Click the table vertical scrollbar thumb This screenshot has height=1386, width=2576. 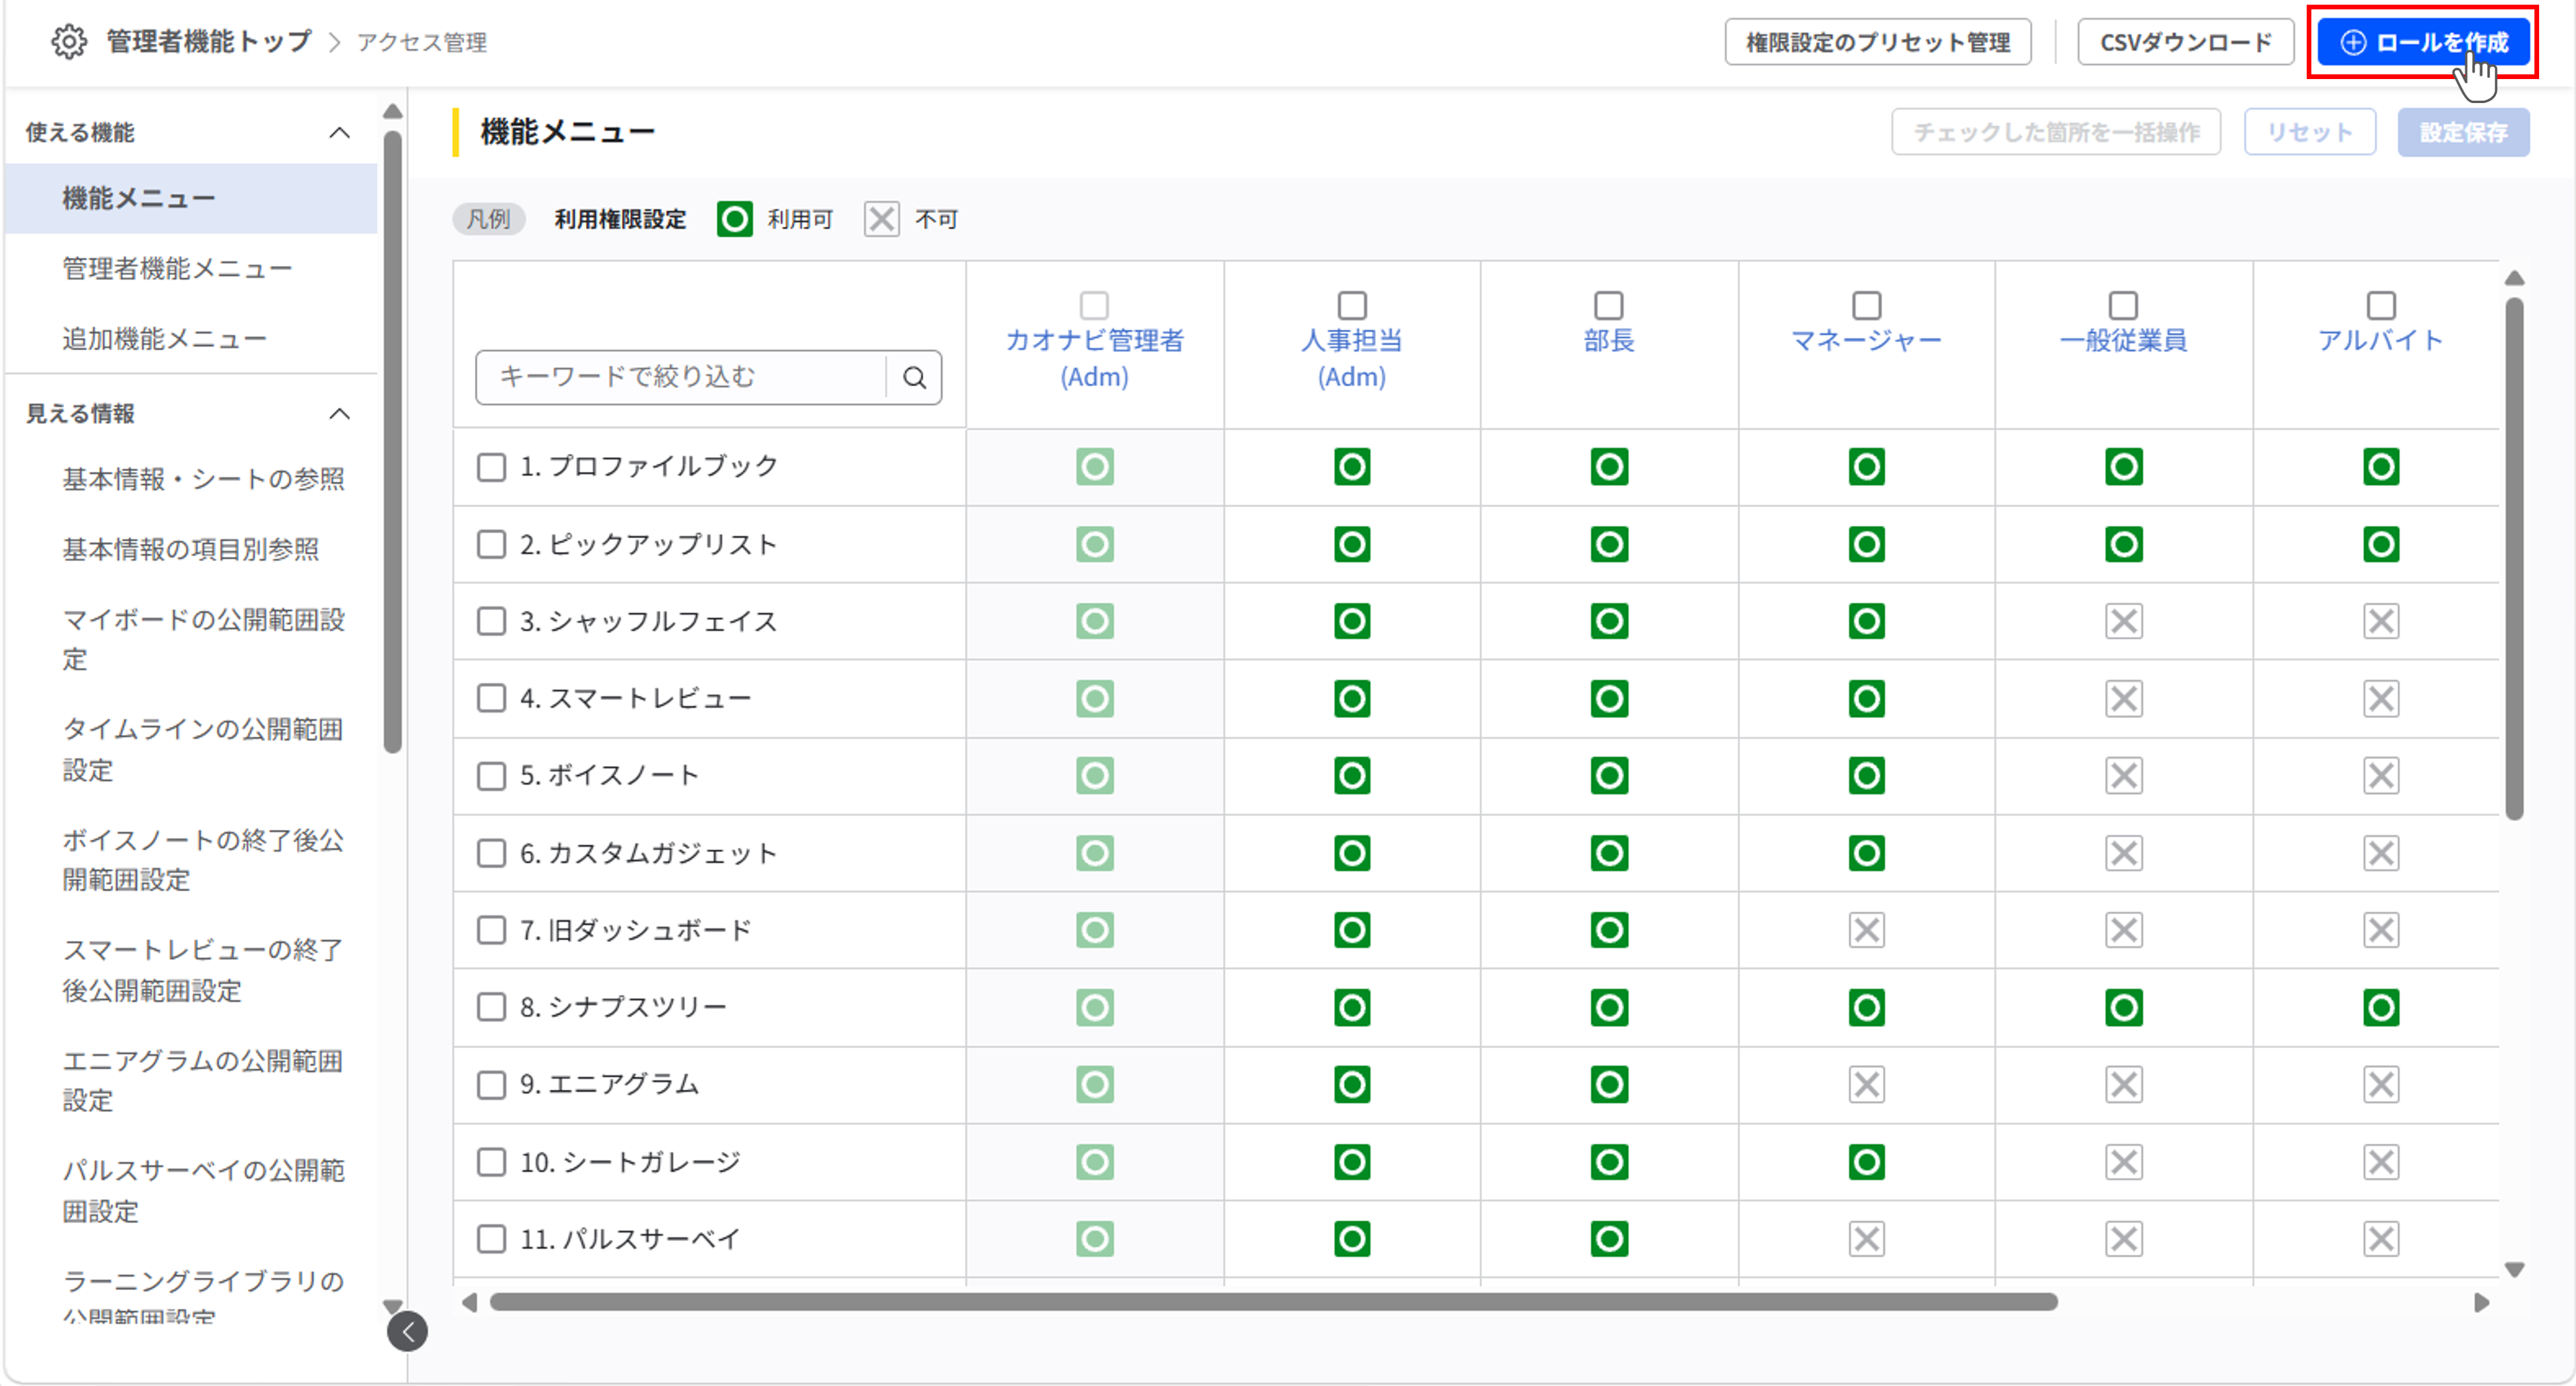coord(2514,559)
